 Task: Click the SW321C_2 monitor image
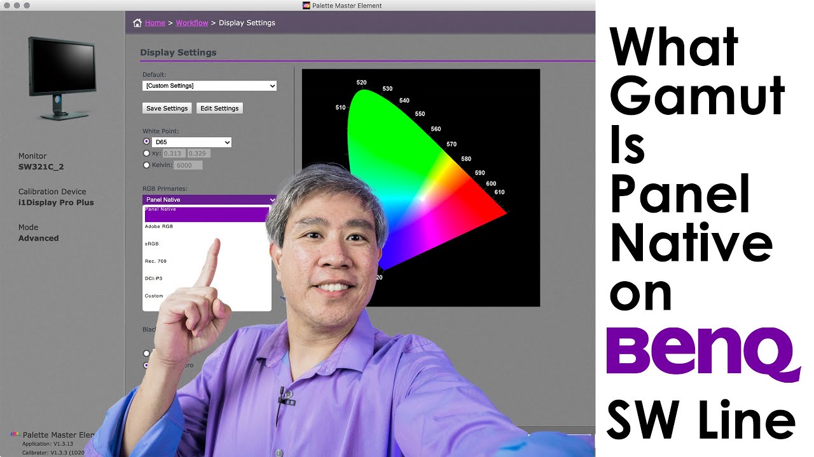[x=62, y=77]
